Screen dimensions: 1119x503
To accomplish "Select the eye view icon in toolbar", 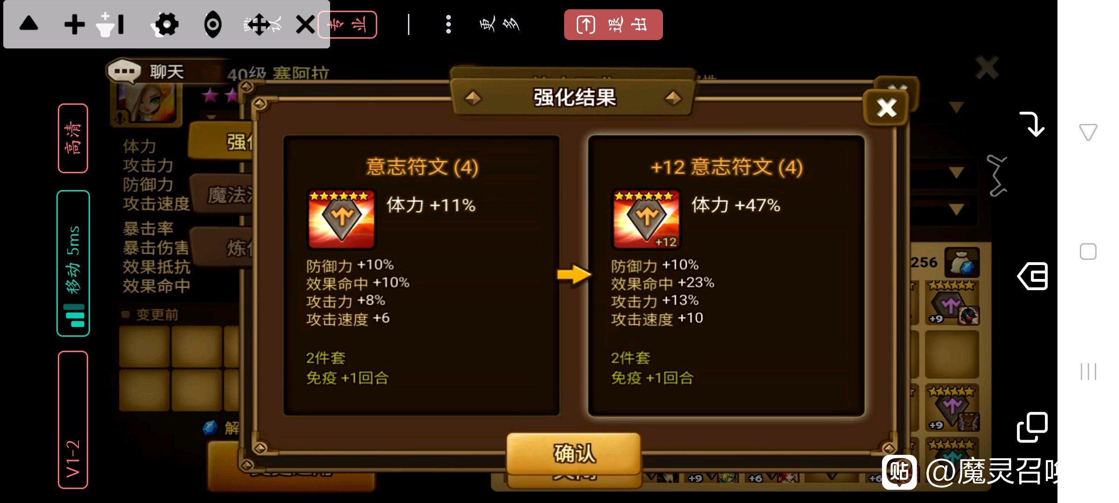I will (213, 25).
